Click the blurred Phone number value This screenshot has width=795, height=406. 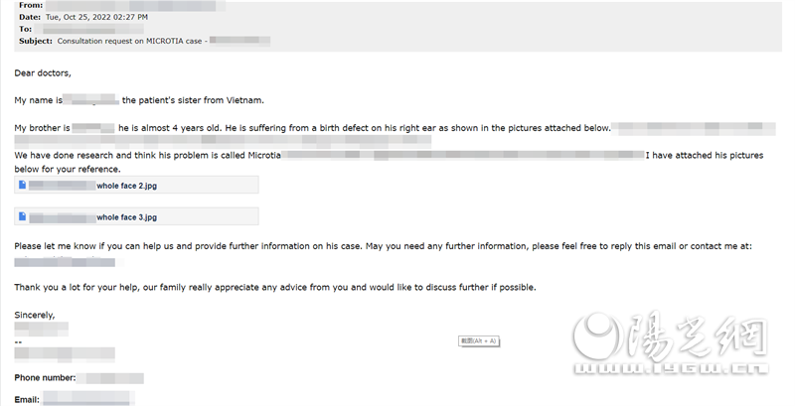point(110,377)
